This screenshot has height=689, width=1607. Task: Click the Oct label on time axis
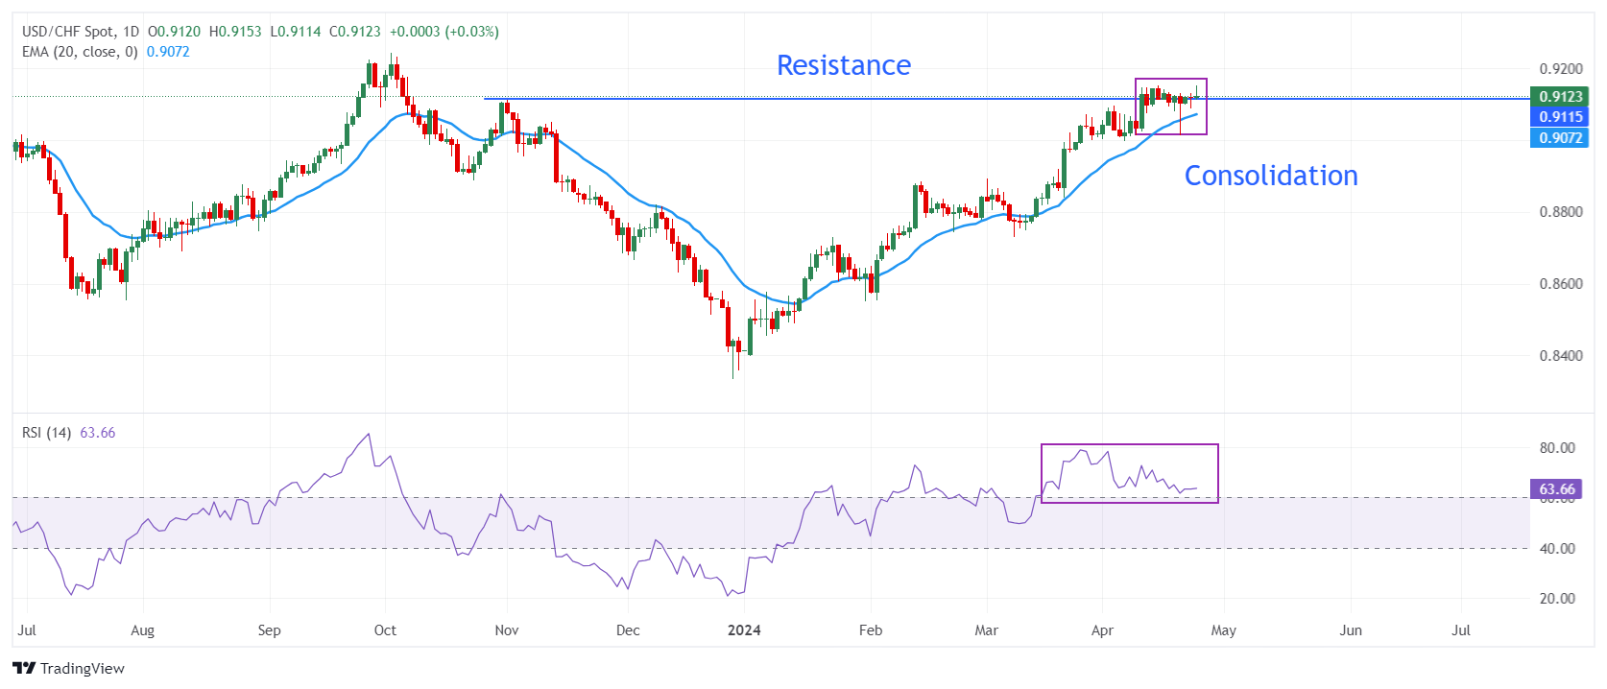(385, 630)
